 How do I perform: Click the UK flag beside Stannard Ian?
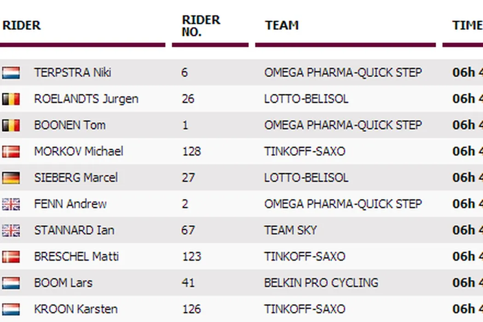pyautogui.click(x=11, y=230)
